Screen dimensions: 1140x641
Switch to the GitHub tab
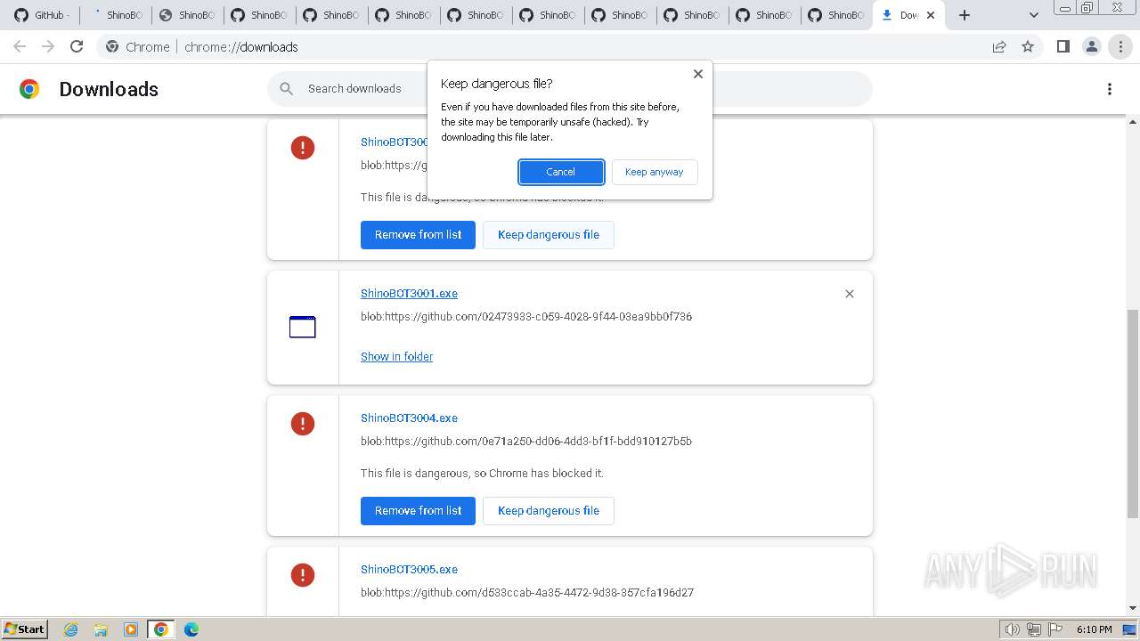[42, 15]
